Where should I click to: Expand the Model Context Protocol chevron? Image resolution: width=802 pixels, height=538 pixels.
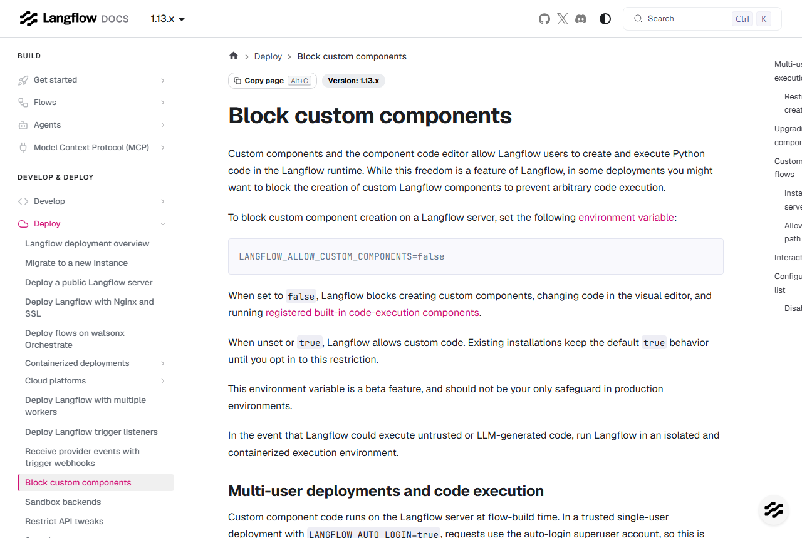(x=163, y=148)
